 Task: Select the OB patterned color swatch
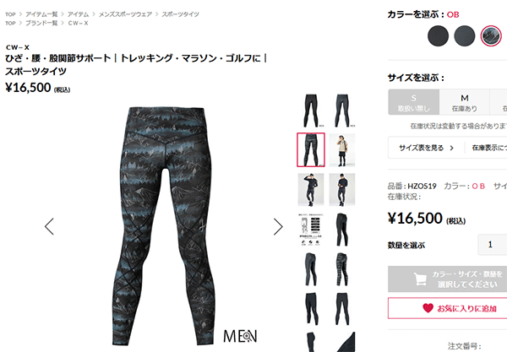pyautogui.click(x=491, y=35)
